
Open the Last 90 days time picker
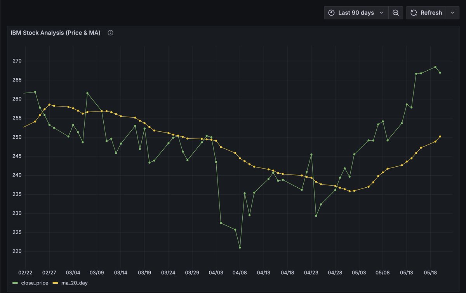(x=356, y=13)
